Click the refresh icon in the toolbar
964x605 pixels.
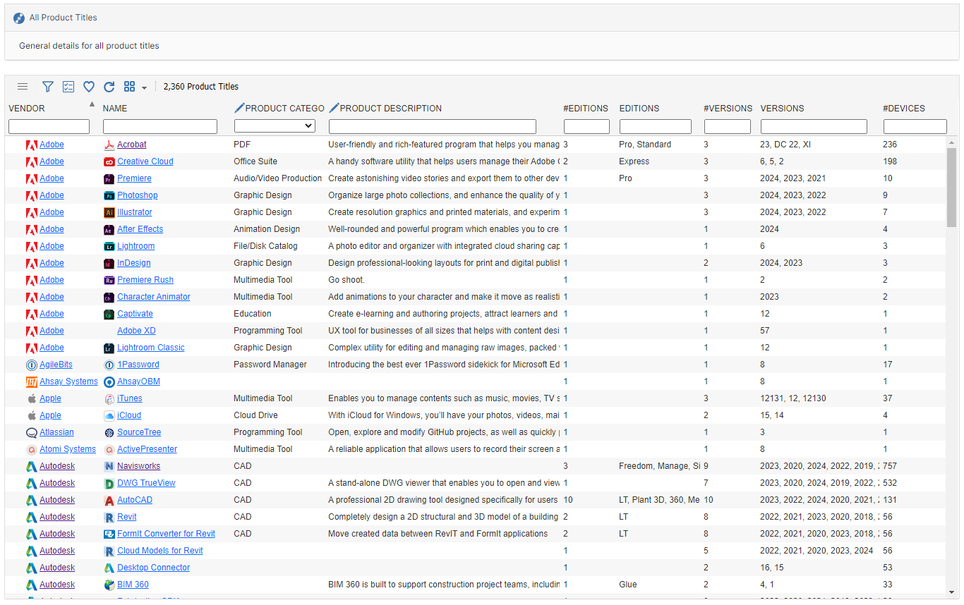tap(109, 87)
